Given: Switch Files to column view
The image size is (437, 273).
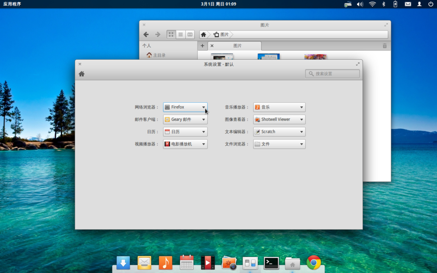Looking at the screenshot, I should 190,34.
